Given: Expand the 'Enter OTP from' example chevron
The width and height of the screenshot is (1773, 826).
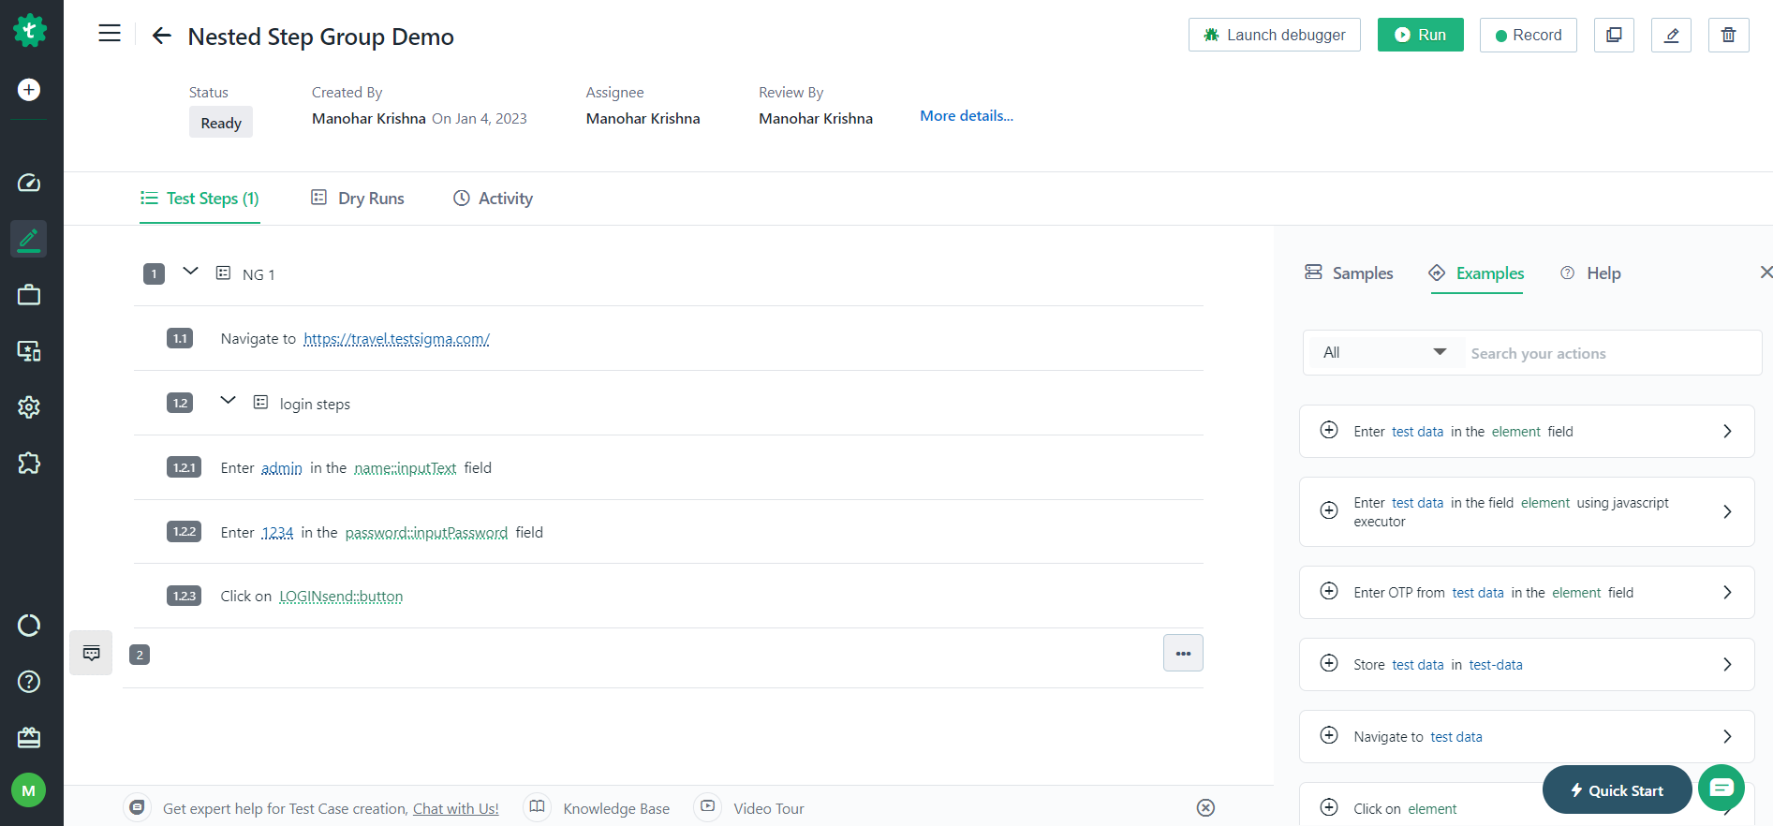Looking at the screenshot, I should (x=1727, y=592).
